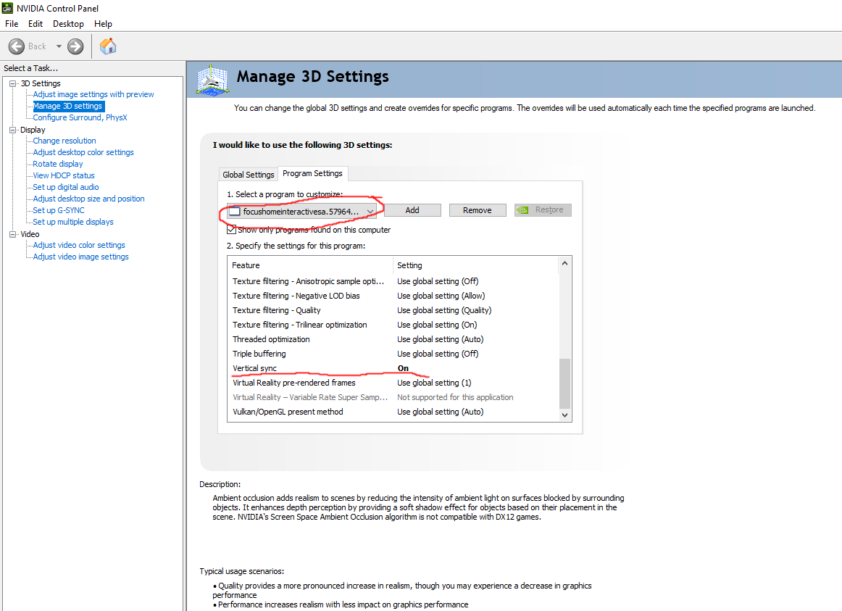Open Set up digital audio
Image resolution: width=842 pixels, height=611 pixels.
point(65,187)
